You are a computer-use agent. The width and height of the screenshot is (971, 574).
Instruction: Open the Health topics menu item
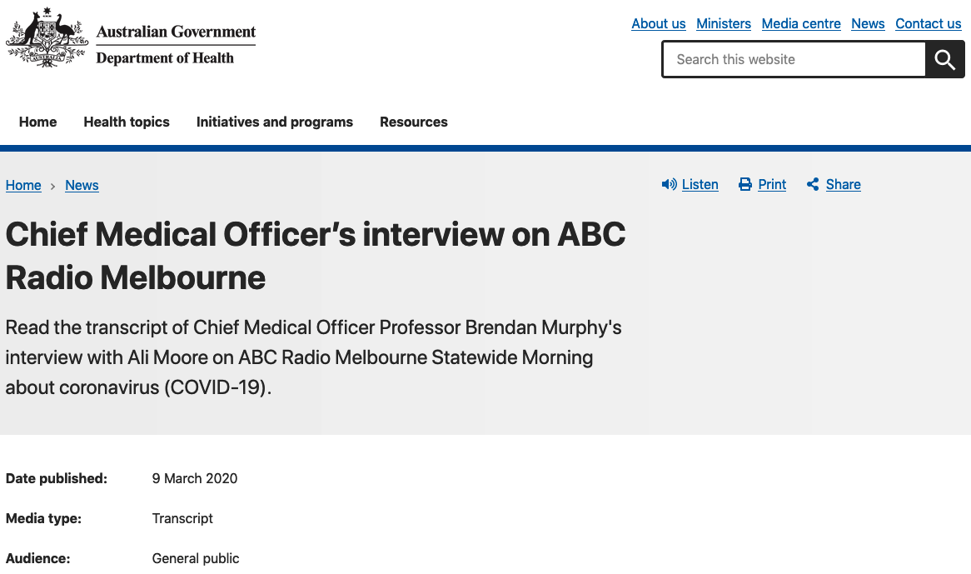click(x=127, y=122)
